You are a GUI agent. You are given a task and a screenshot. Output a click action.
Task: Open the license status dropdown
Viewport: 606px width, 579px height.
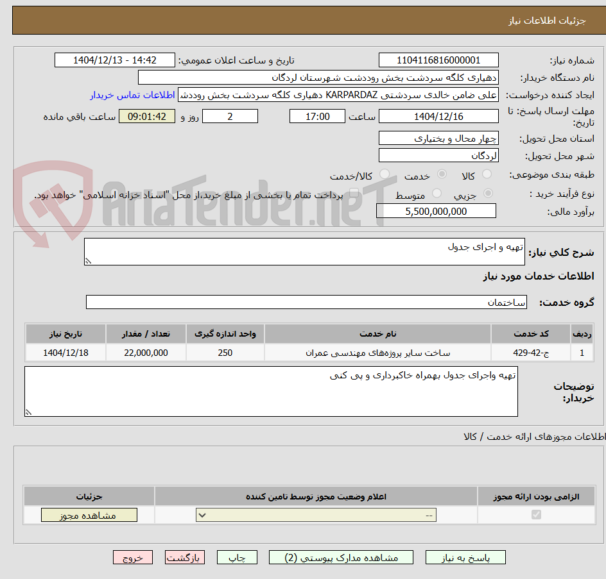click(x=316, y=515)
